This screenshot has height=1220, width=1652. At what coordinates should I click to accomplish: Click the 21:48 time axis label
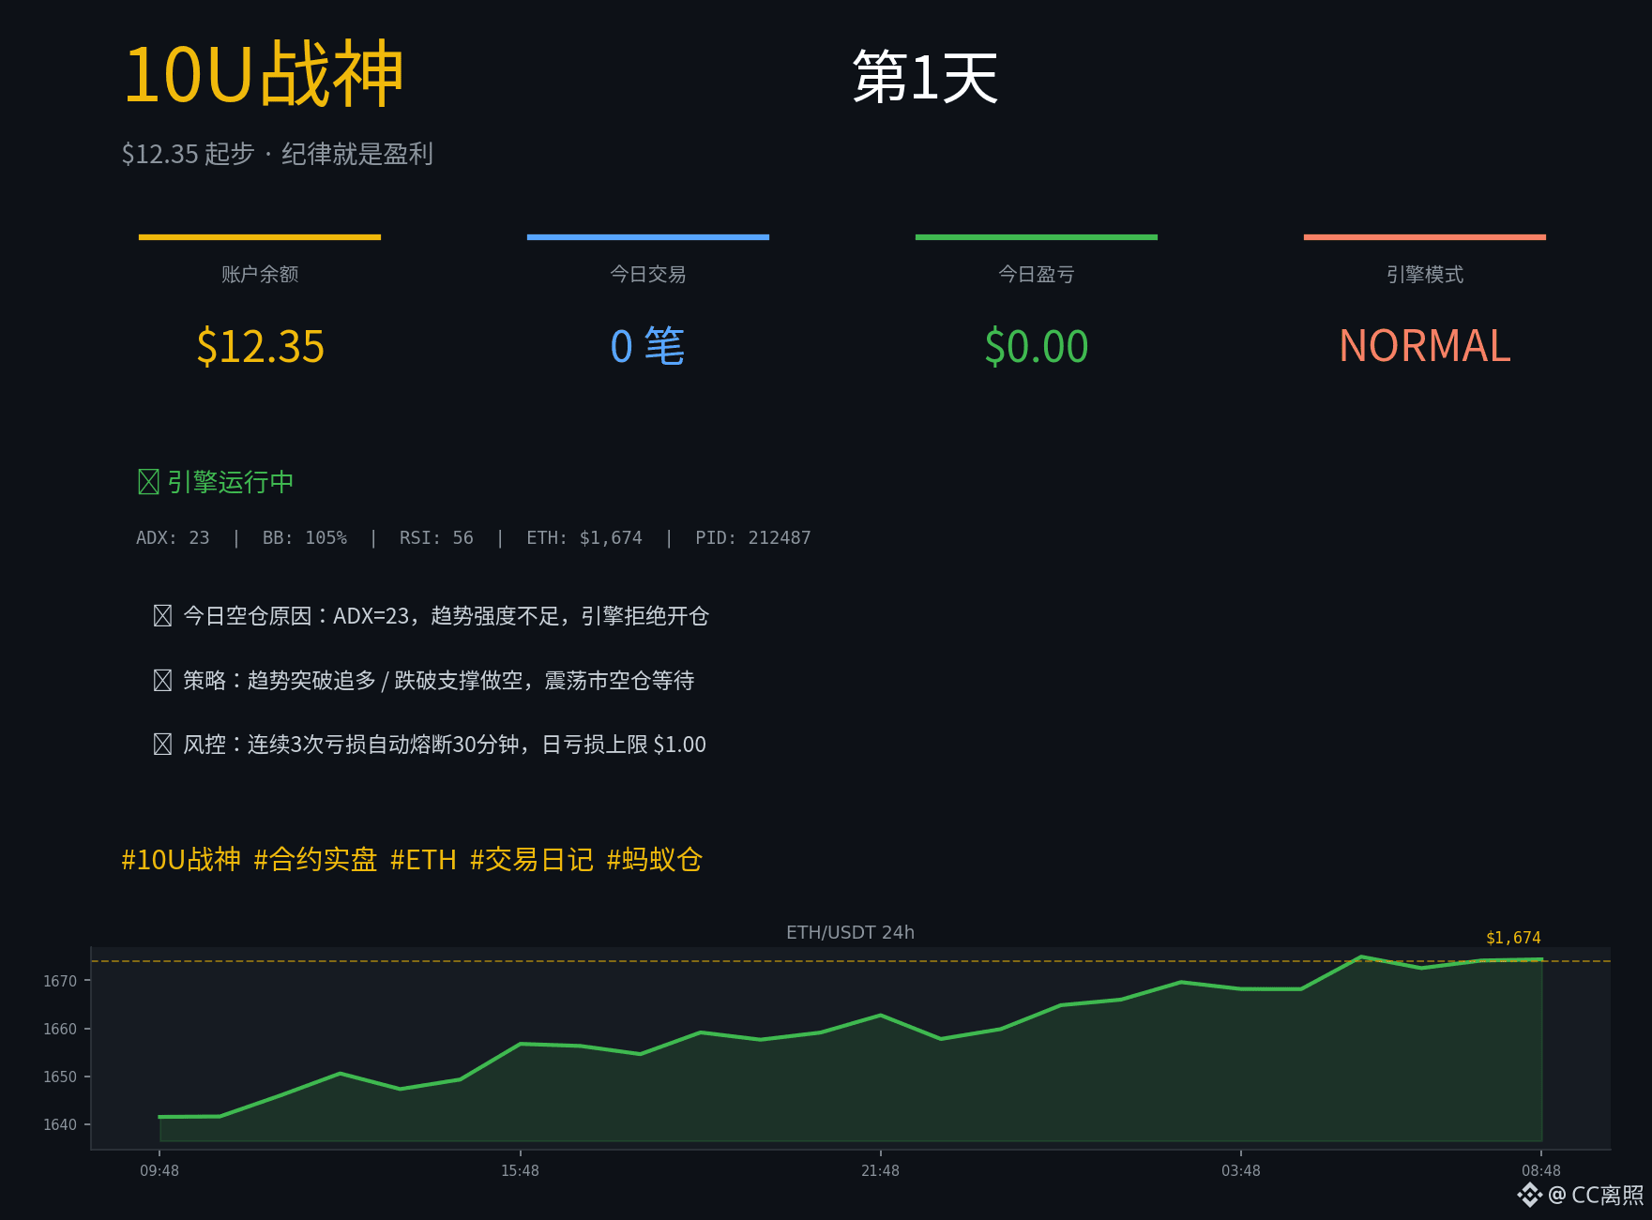[x=880, y=1170]
